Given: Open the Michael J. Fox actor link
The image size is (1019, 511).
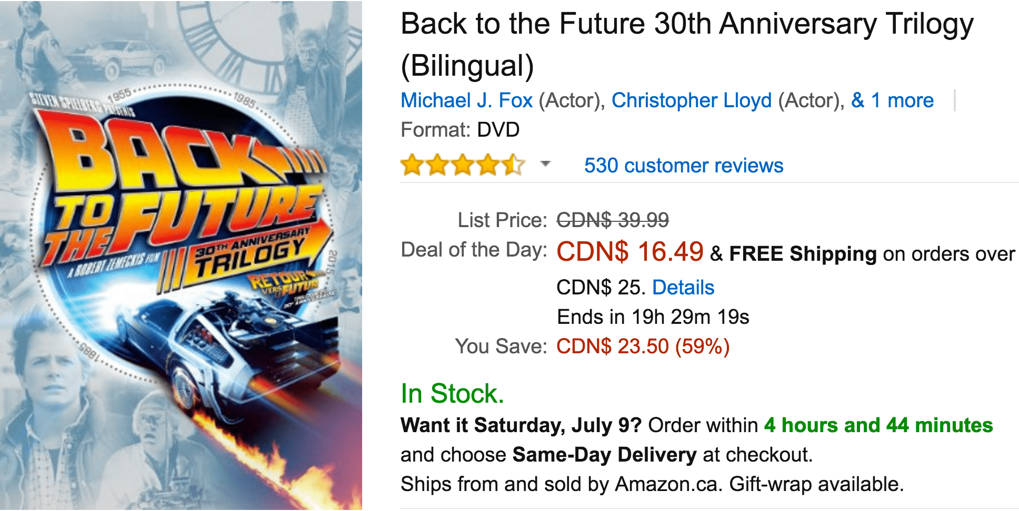Looking at the screenshot, I should pyautogui.click(x=467, y=100).
